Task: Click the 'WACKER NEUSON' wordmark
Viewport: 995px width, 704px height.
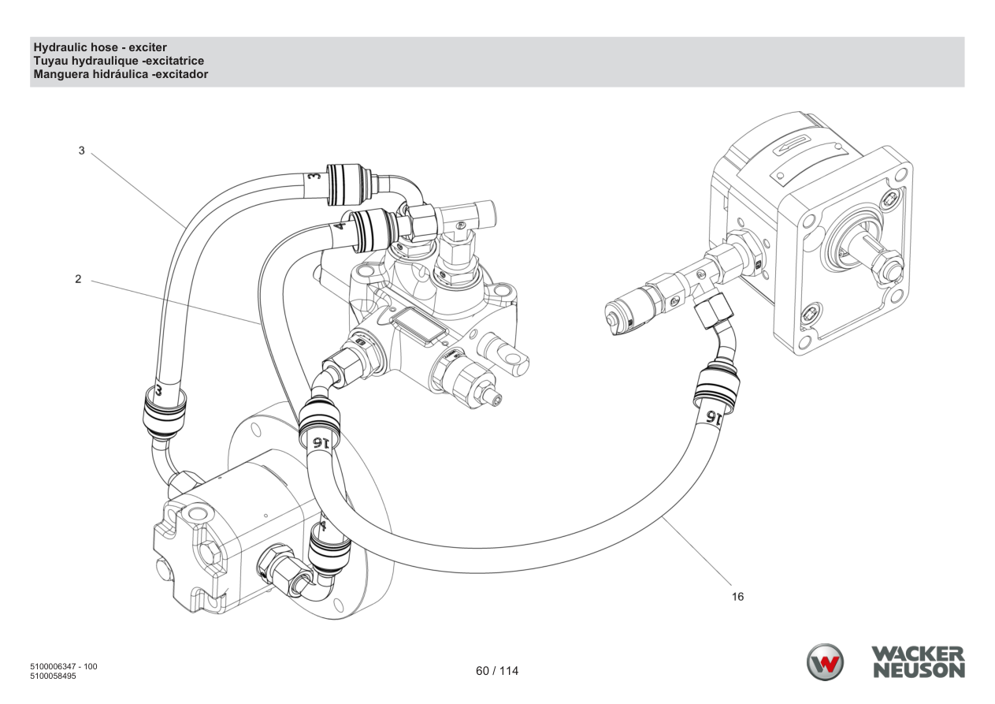Action: (x=918, y=662)
